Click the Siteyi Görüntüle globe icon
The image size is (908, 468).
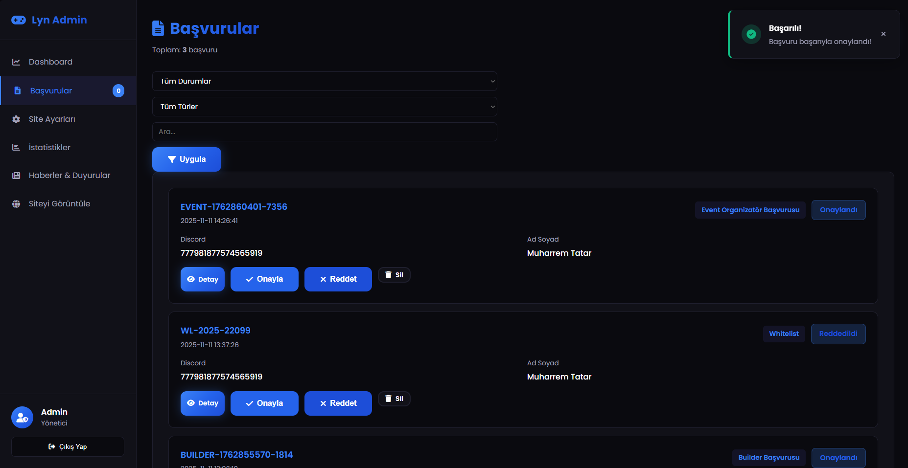click(x=16, y=204)
